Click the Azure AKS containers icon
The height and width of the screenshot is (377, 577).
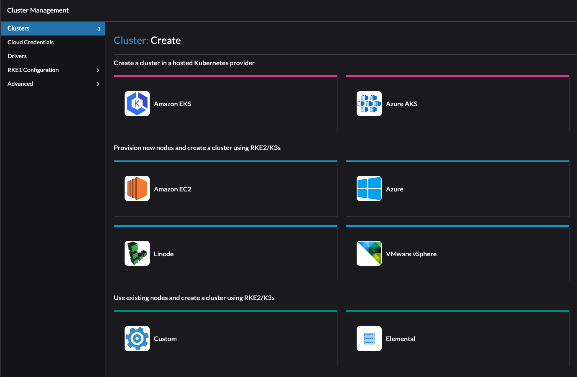(x=369, y=104)
